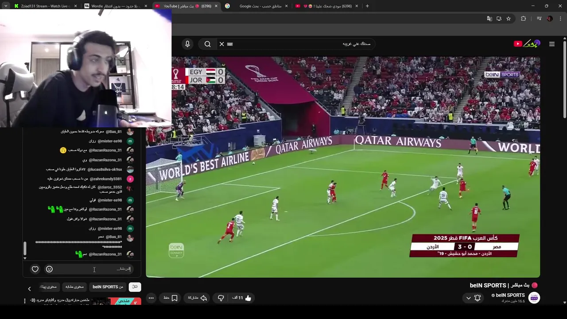This screenshot has height=319, width=567.
Task: Open the beIN SPORTS channel avatar
Action: (x=534, y=298)
